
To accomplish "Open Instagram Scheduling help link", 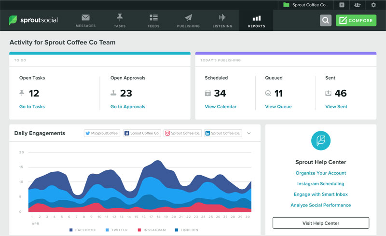I will 320,183.
